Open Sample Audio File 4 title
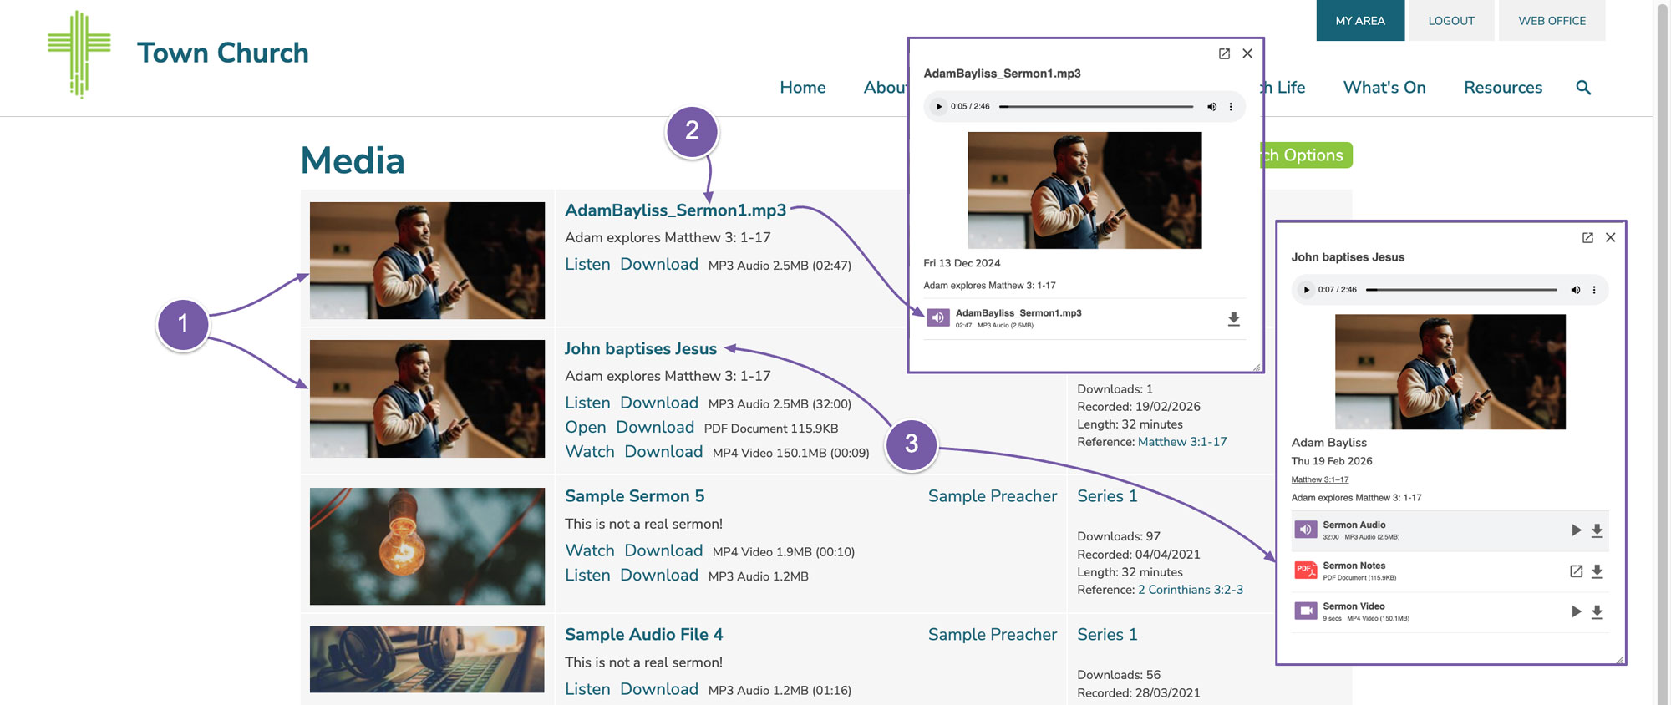The image size is (1671, 705). pos(644,635)
